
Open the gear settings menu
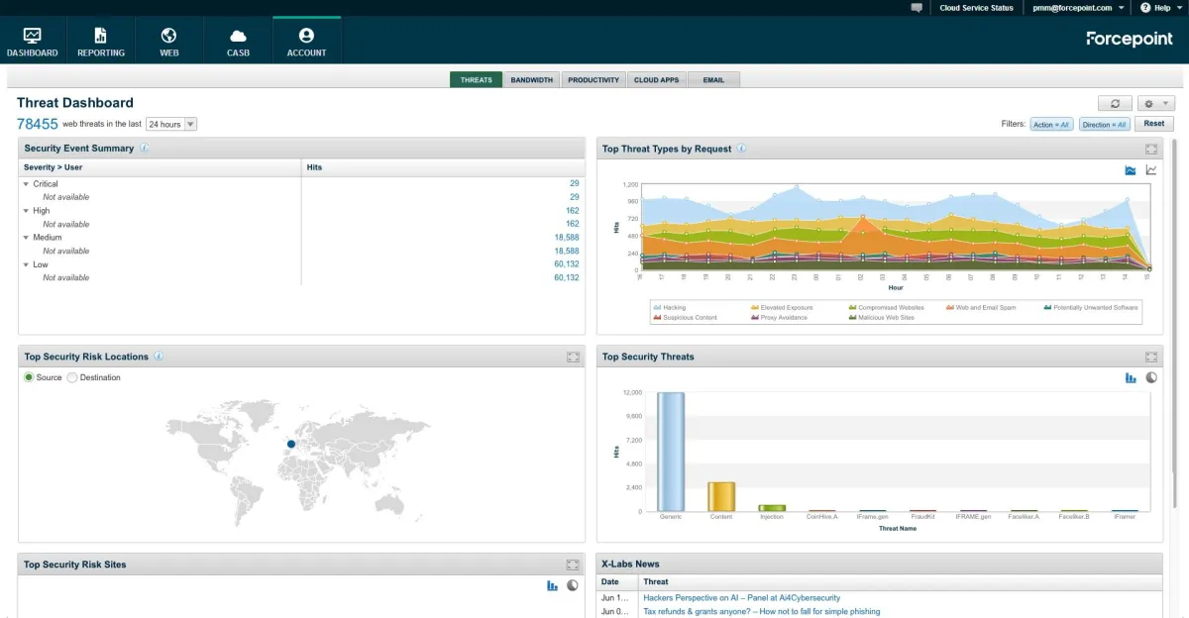[1149, 103]
